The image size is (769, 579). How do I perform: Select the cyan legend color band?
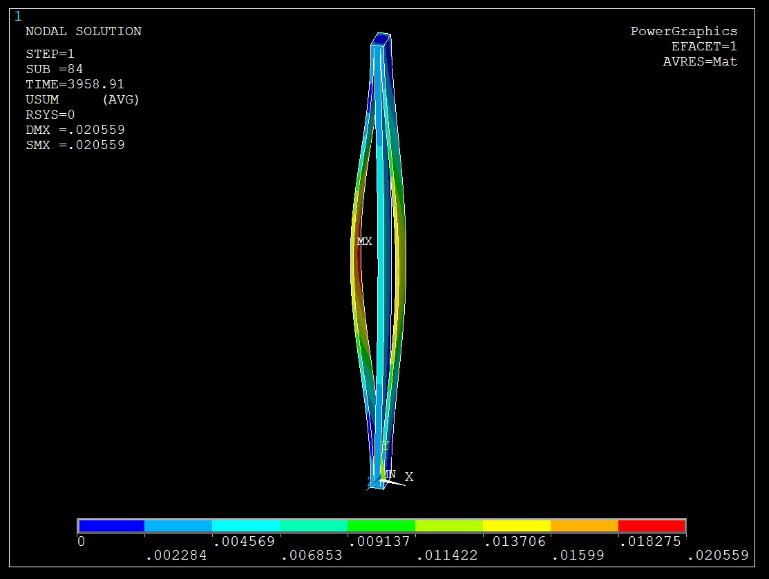246,526
